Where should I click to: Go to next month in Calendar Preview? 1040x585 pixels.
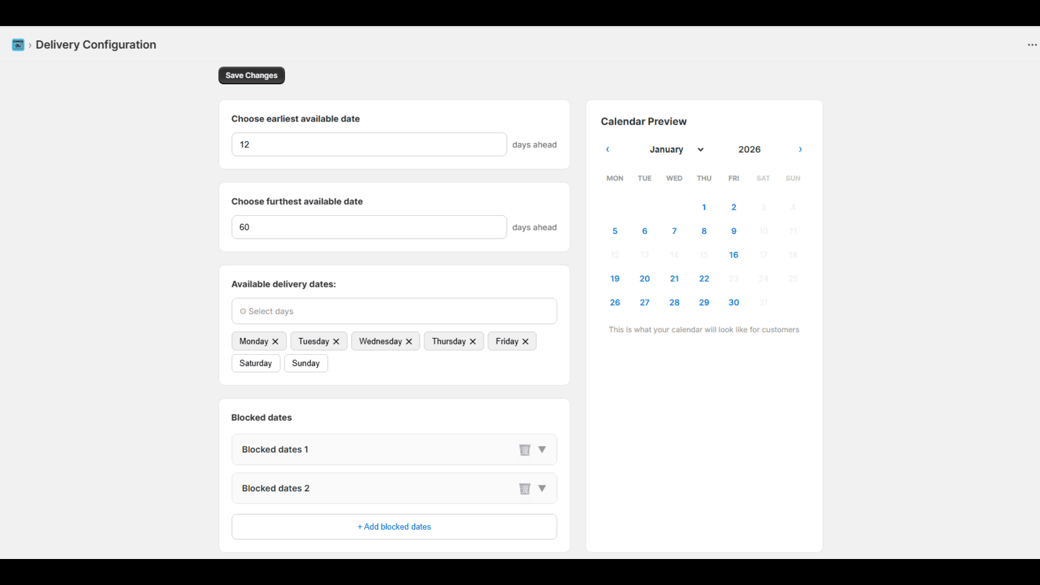[800, 149]
